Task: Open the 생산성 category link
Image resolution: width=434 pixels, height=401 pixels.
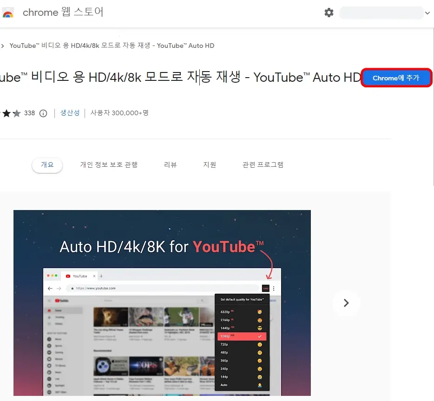Action: click(70, 113)
